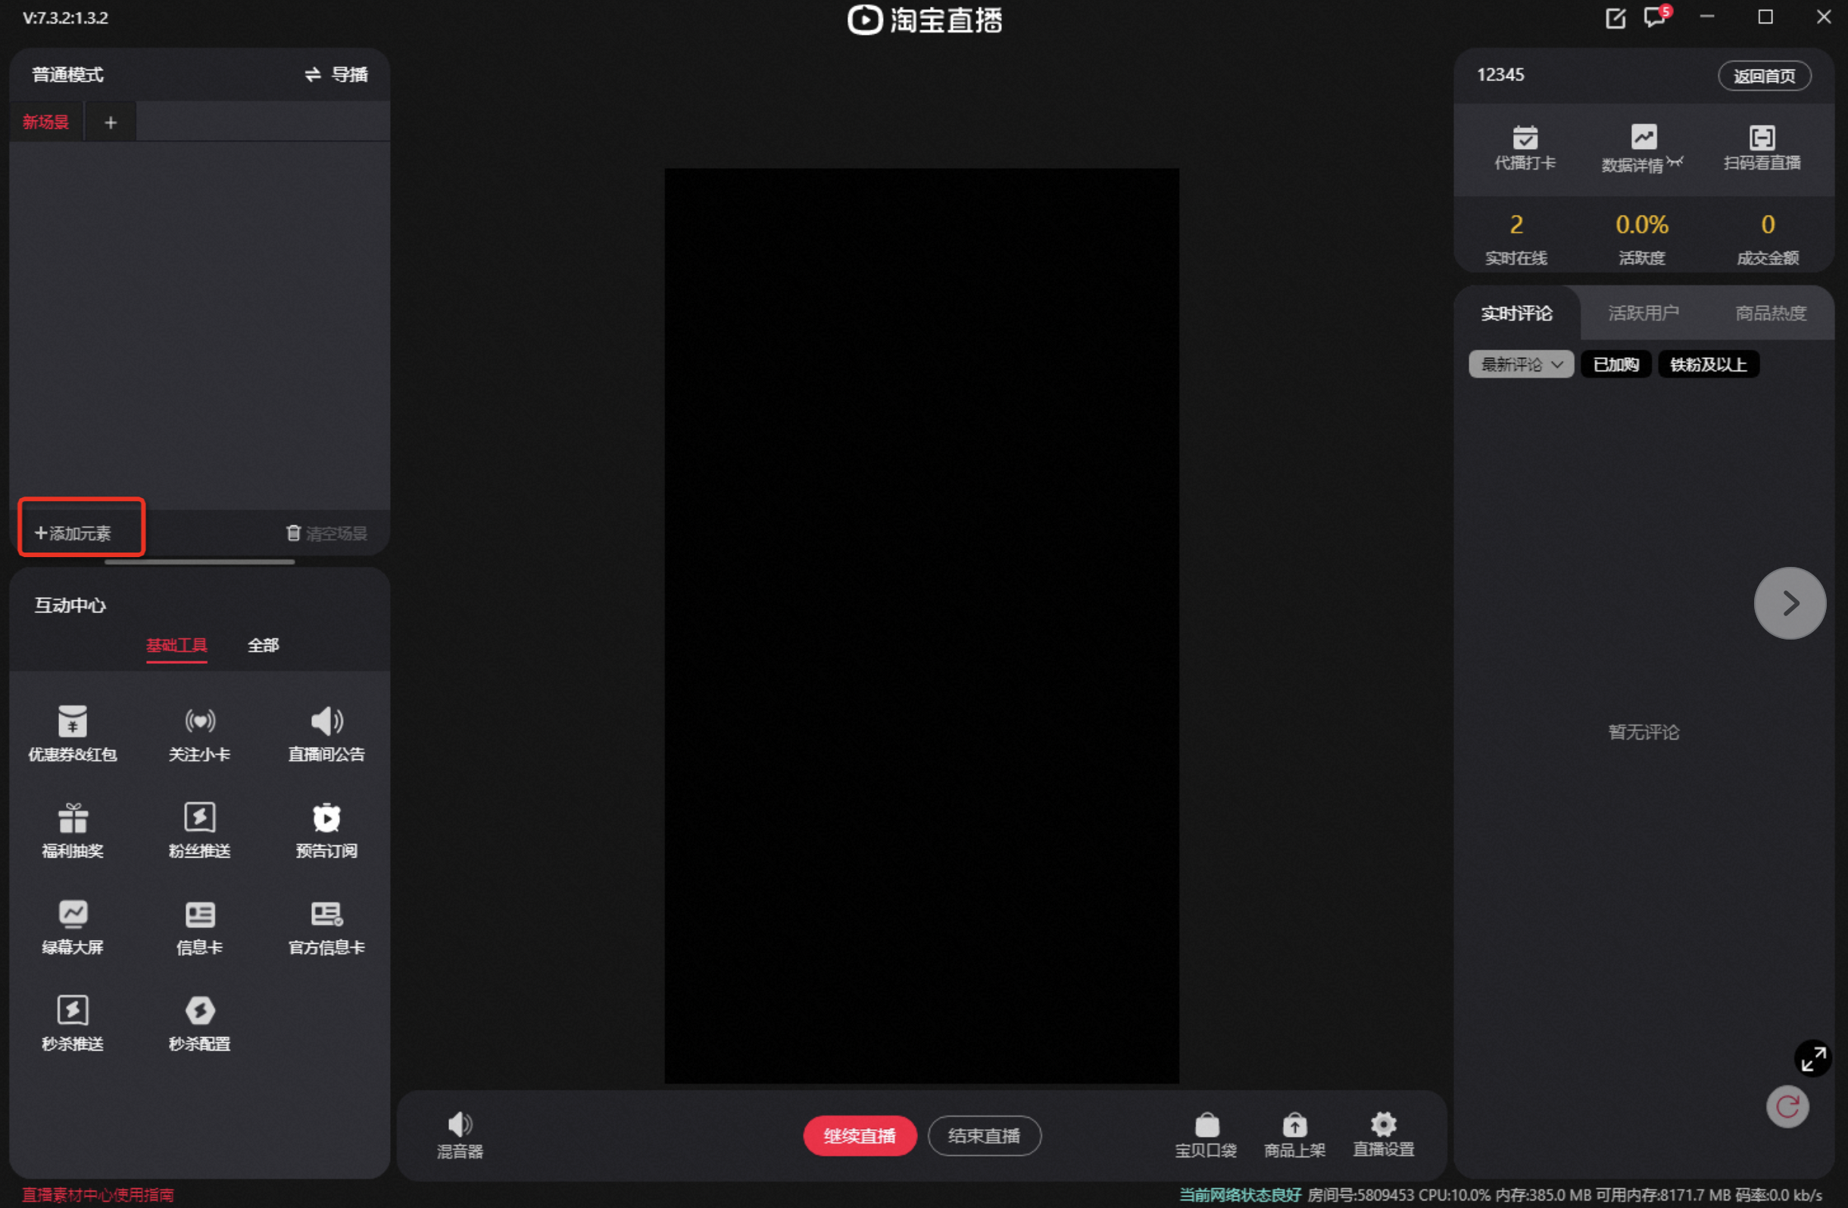Open the 绿幕大屏 green screen tool
Screen dimensions: 1848x1208
click(x=72, y=927)
